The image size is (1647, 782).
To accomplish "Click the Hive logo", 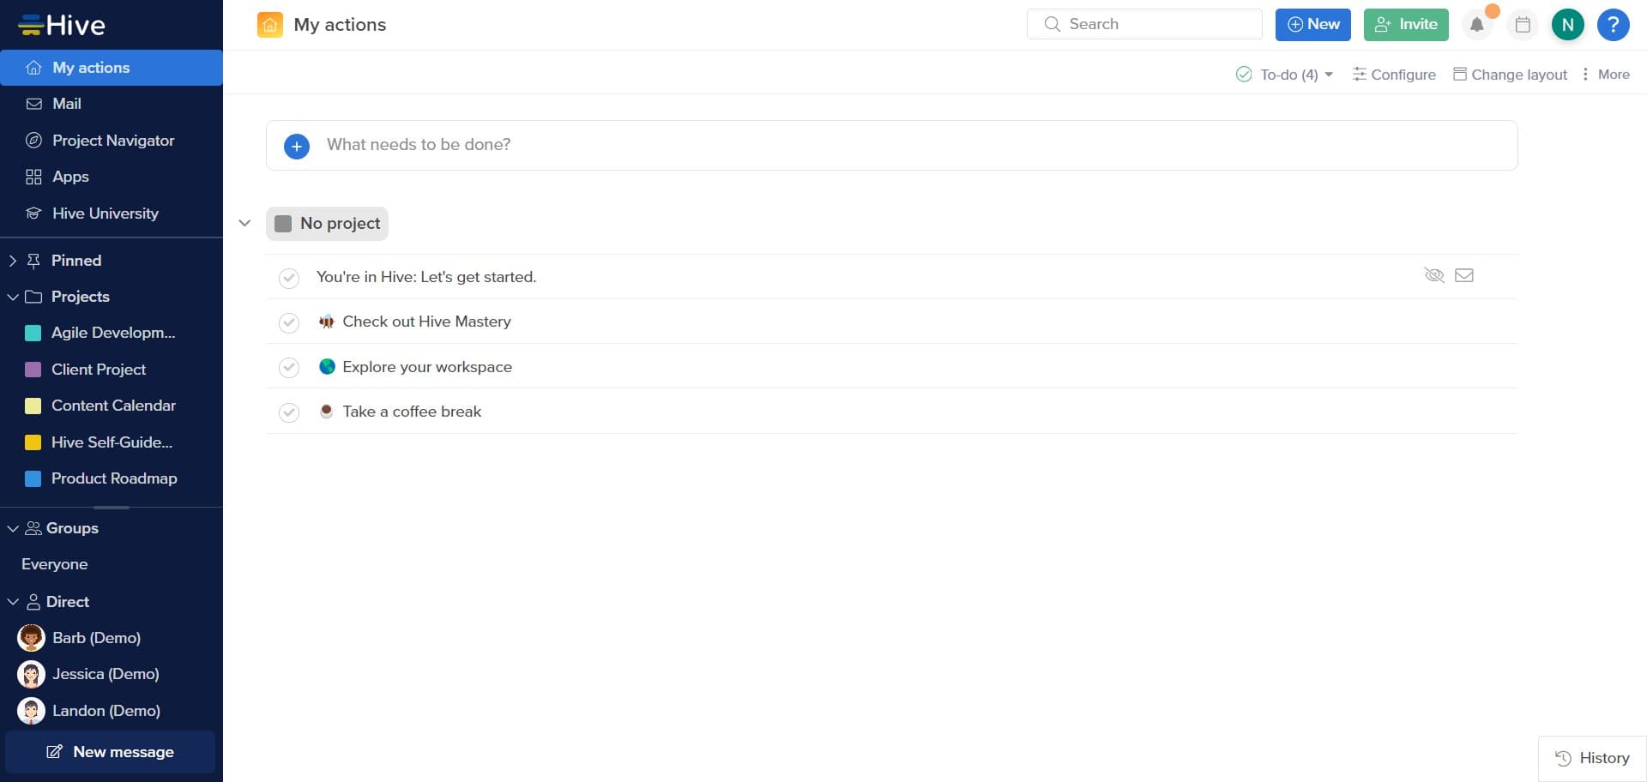I will tap(62, 25).
